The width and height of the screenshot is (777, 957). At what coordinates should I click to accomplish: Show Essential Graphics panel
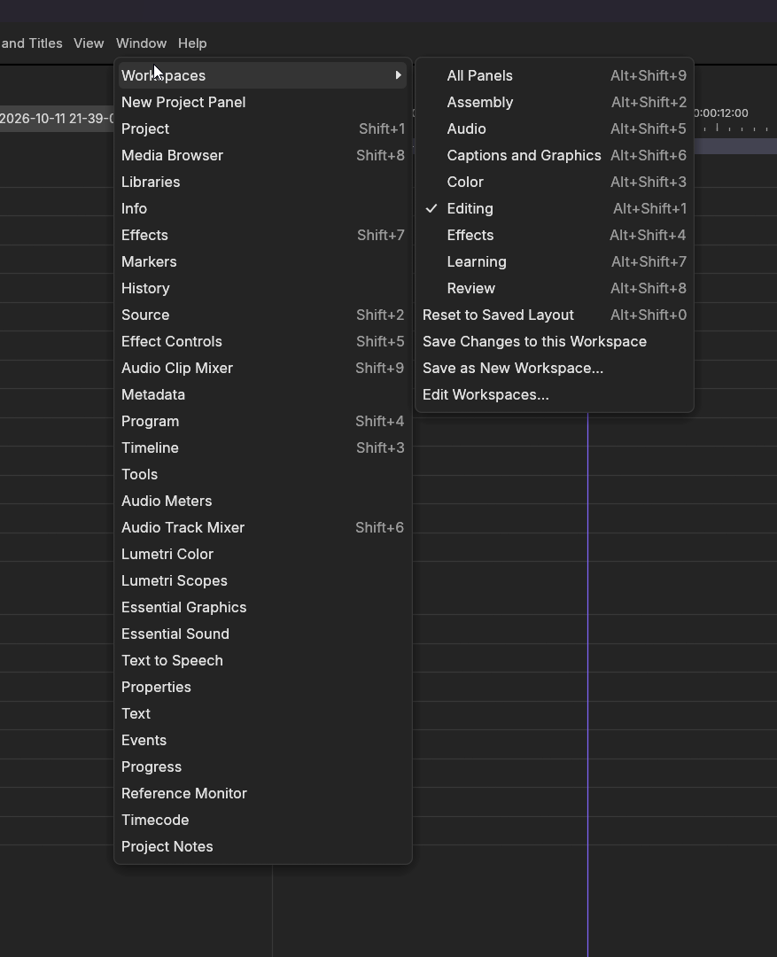click(262, 607)
